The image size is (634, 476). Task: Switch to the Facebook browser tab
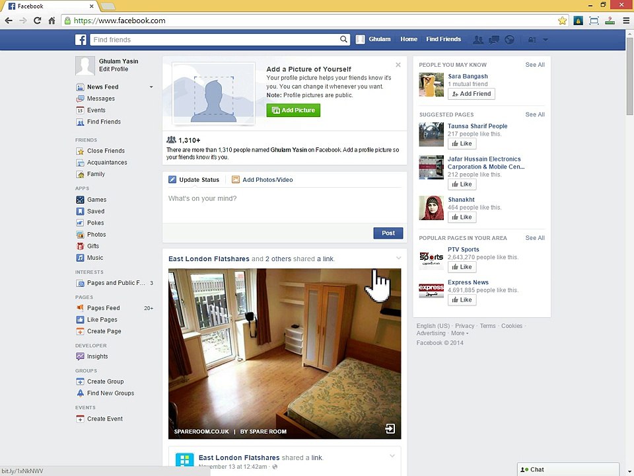pos(50,6)
